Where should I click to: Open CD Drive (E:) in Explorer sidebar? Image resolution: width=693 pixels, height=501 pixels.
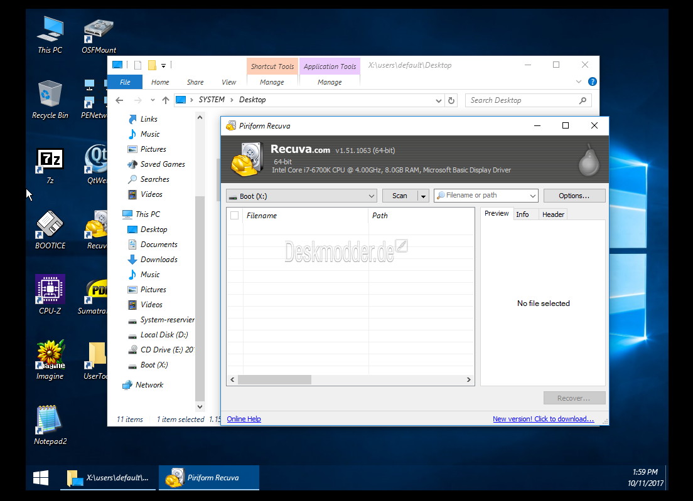pyautogui.click(x=161, y=350)
